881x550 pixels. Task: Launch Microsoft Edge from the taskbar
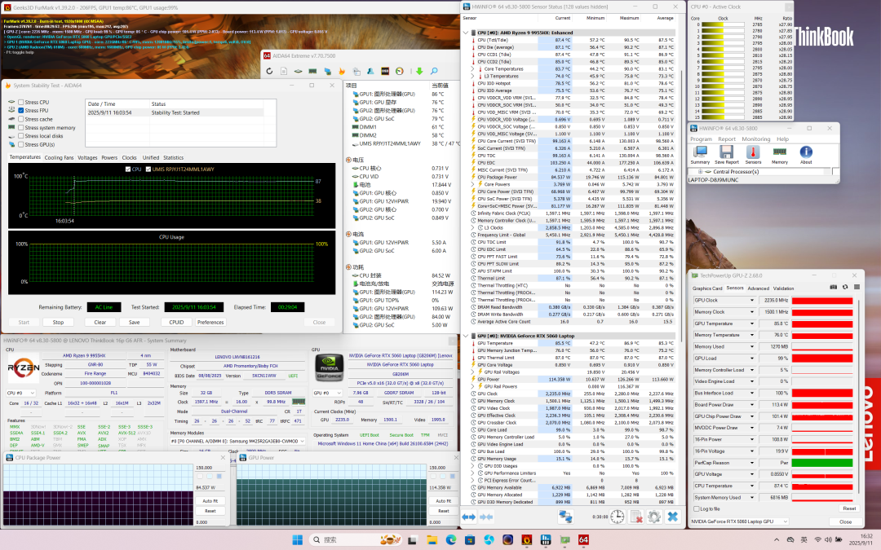coord(450,540)
